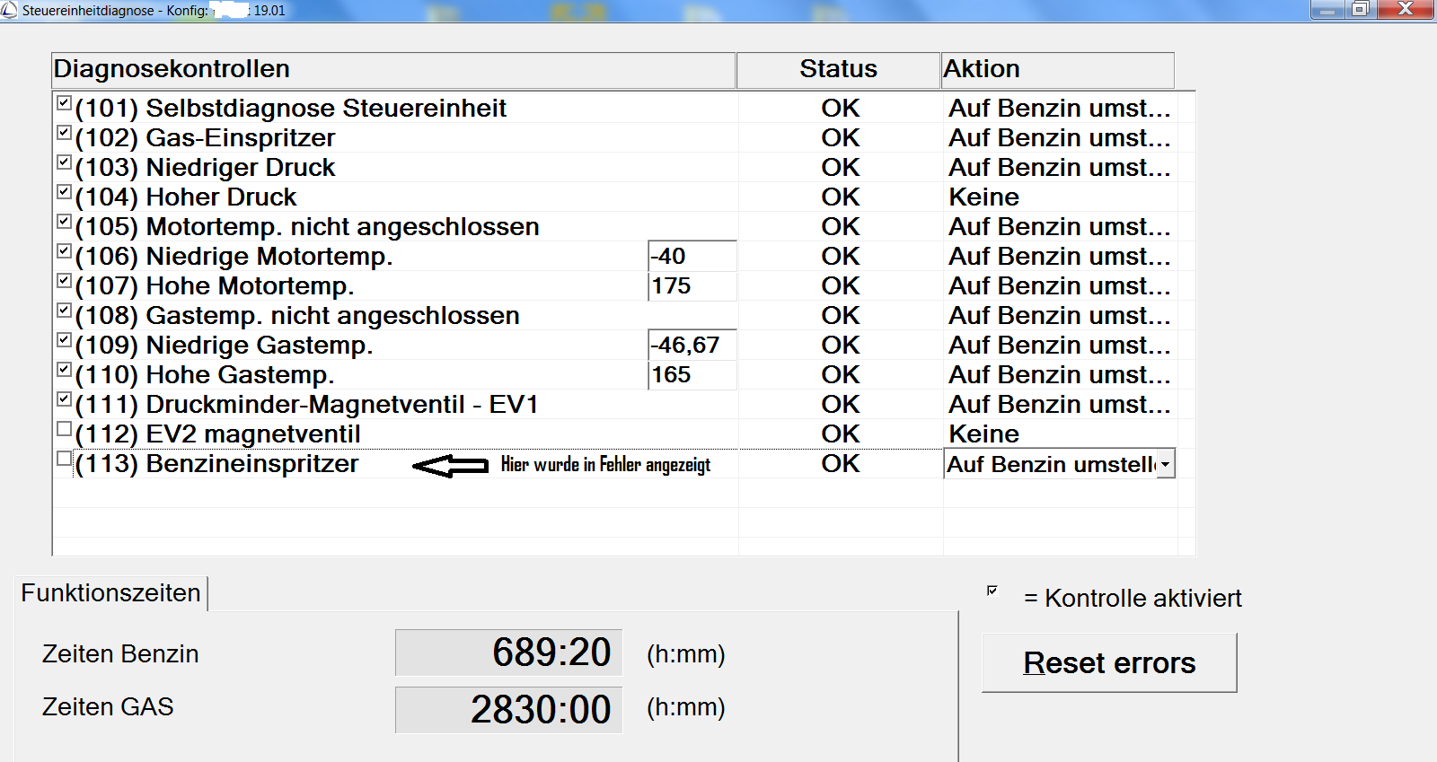Select the (111) Druckminder-Magnetventil - EV1 label
This screenshot has height=762, width=1437.
pyautogui.click(x=306, y=404)
